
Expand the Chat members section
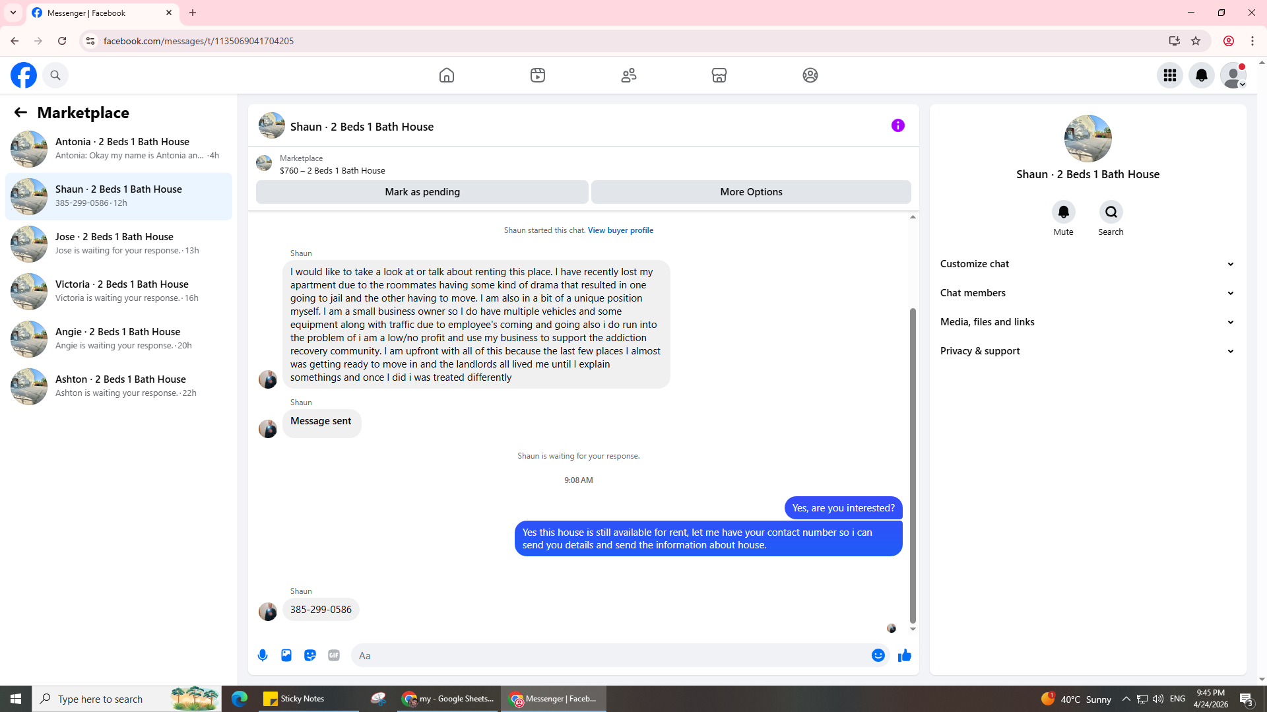point(1088,293)
